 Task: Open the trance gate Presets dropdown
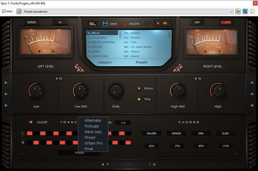[x=79, y=153]
